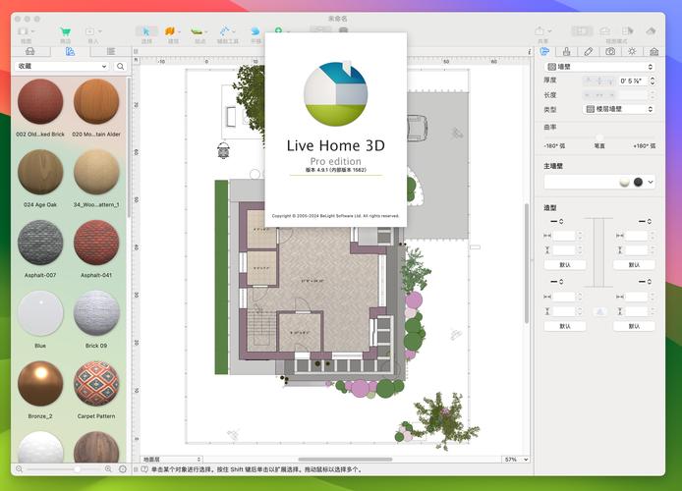Screen dimensions: 682x491
Task: Open the auxiliary tools icon in toolbar
Action: [x=224, y=31]
